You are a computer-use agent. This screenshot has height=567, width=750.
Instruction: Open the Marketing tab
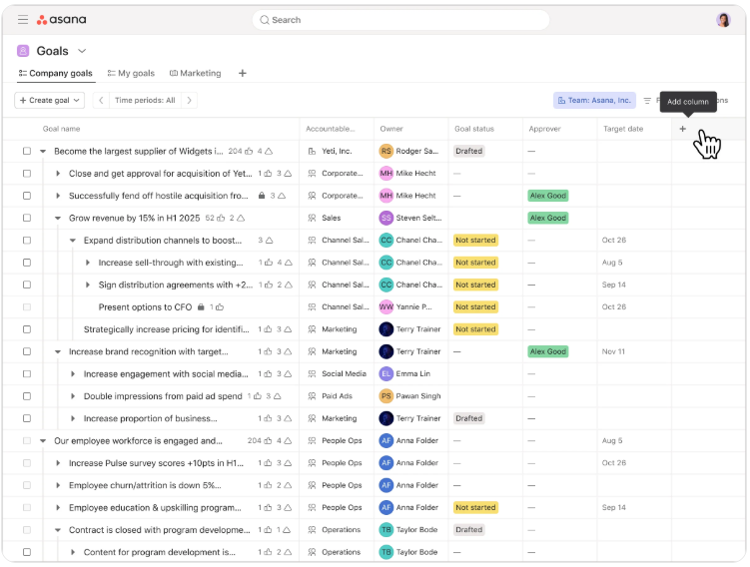click(x=195, y=73)
